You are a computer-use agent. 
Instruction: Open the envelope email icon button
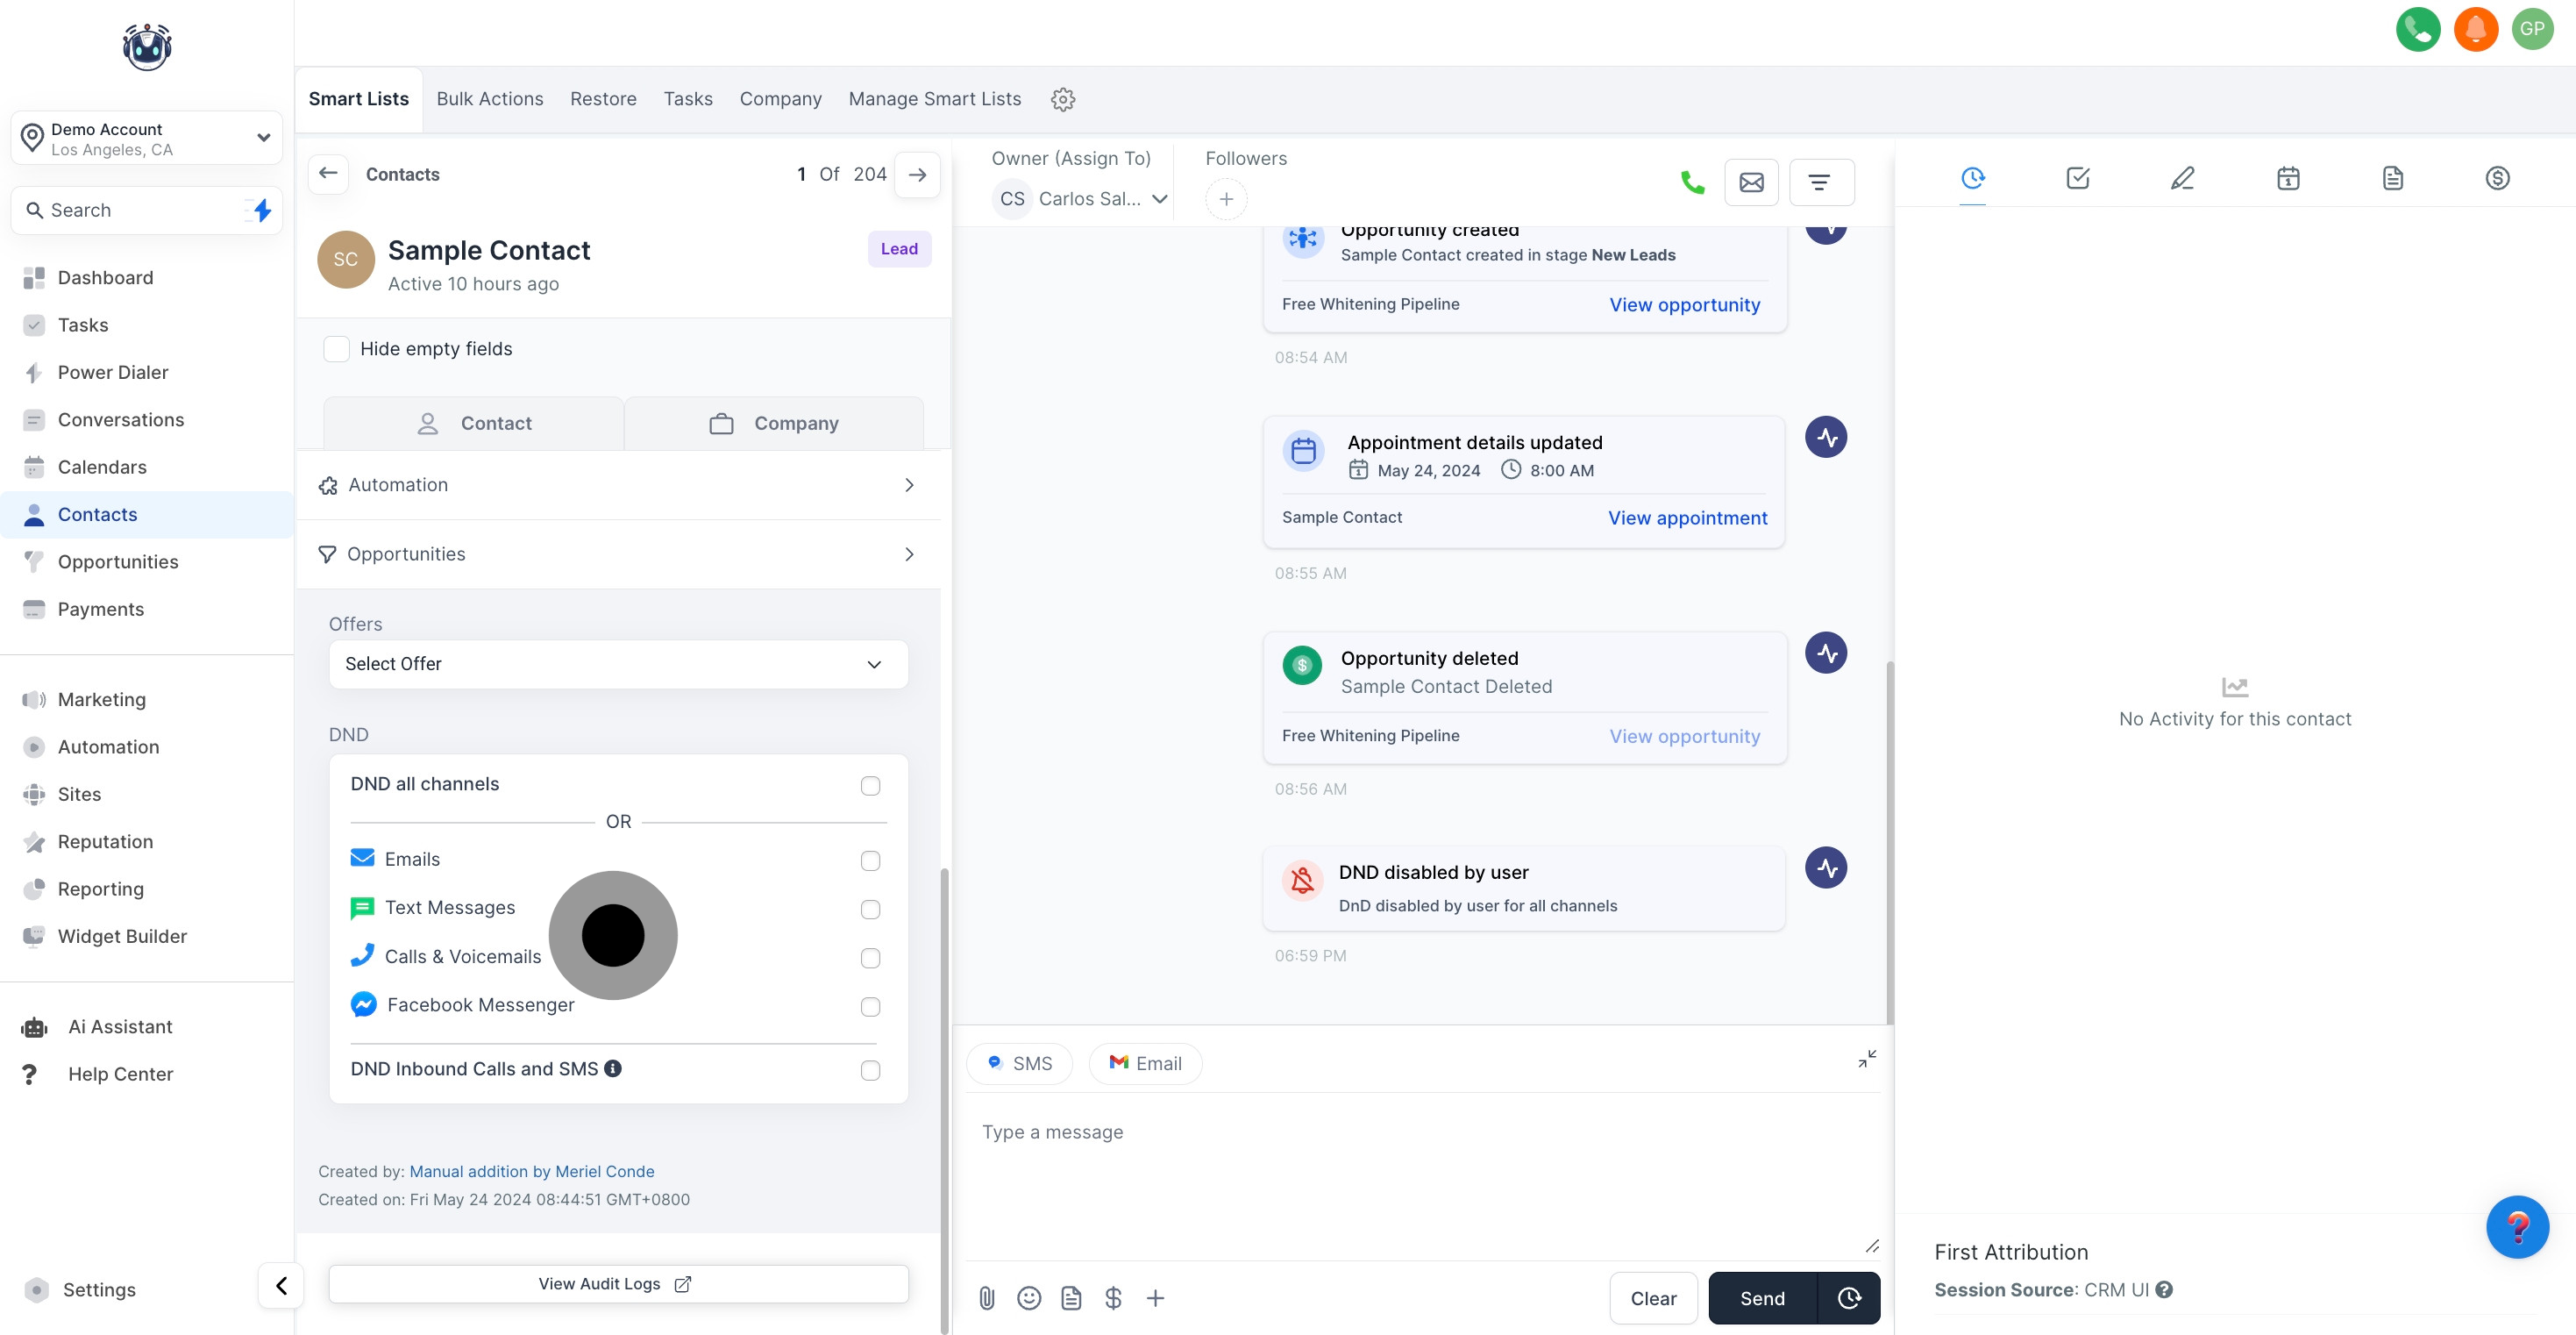pos(1751,182)
